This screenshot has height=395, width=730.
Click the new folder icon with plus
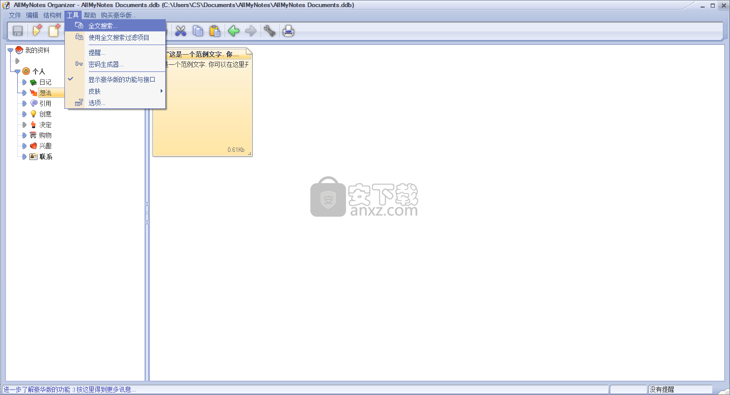point(36,31)
